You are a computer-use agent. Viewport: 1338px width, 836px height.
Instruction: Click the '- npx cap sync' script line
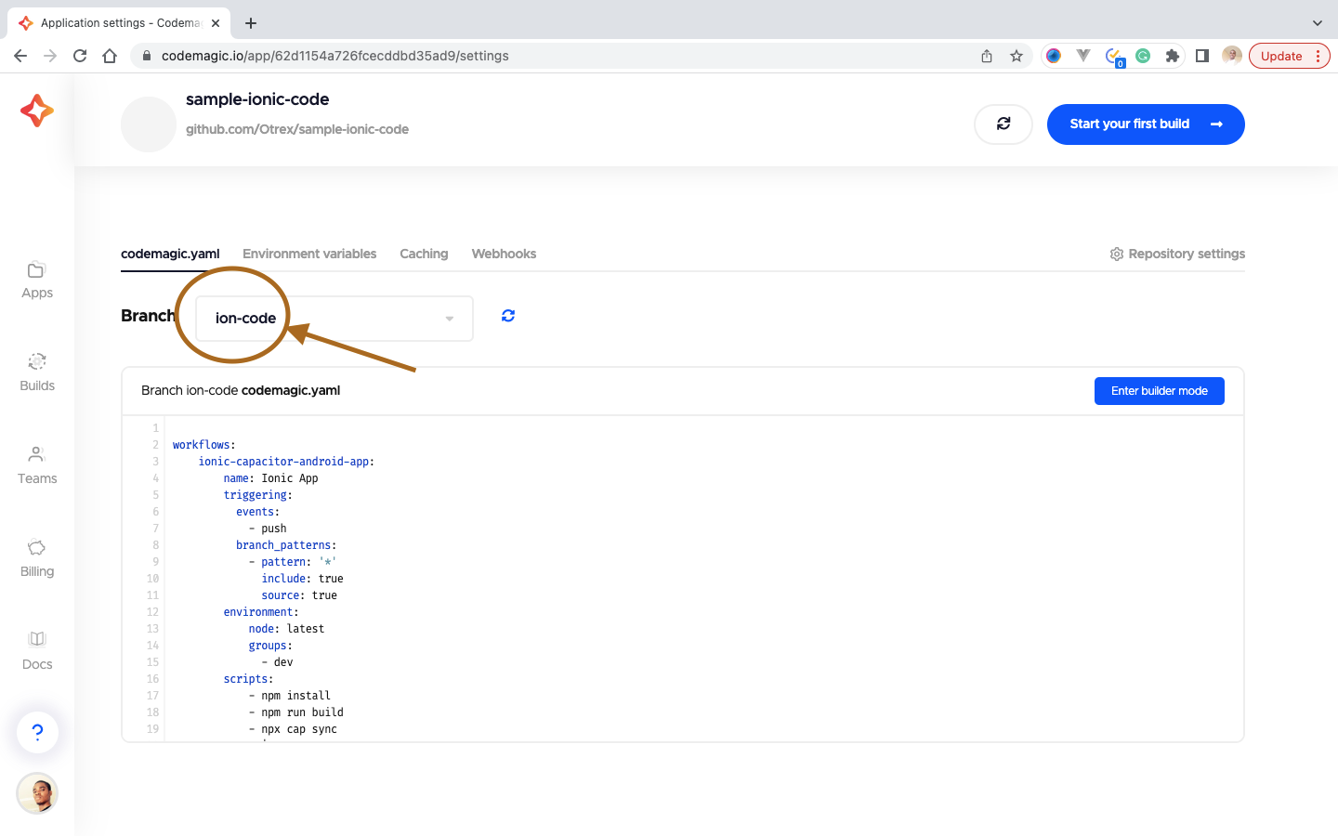coord(293,729)
